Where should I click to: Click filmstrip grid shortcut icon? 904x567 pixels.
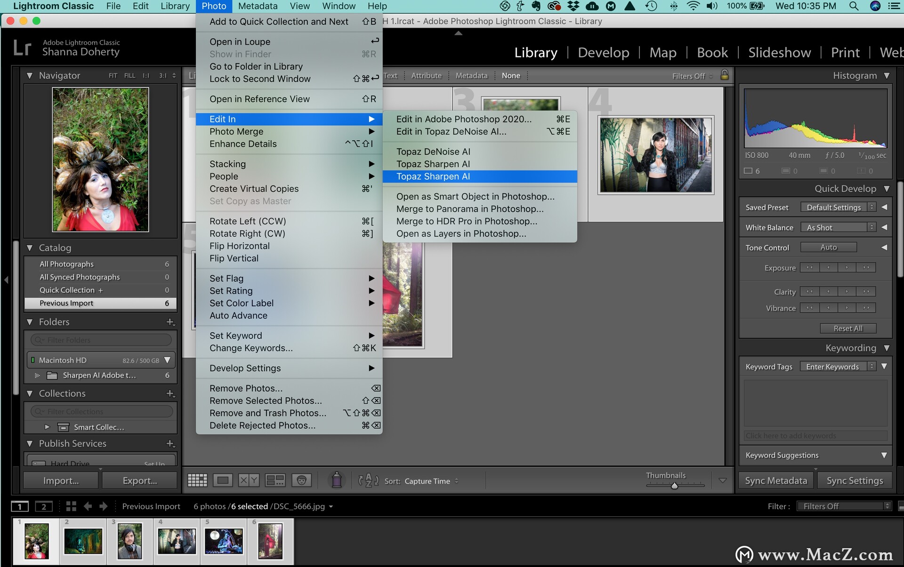coord(71,506)
